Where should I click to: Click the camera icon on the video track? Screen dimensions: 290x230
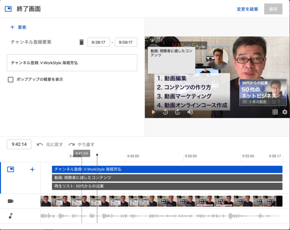[x=10, y=201]
